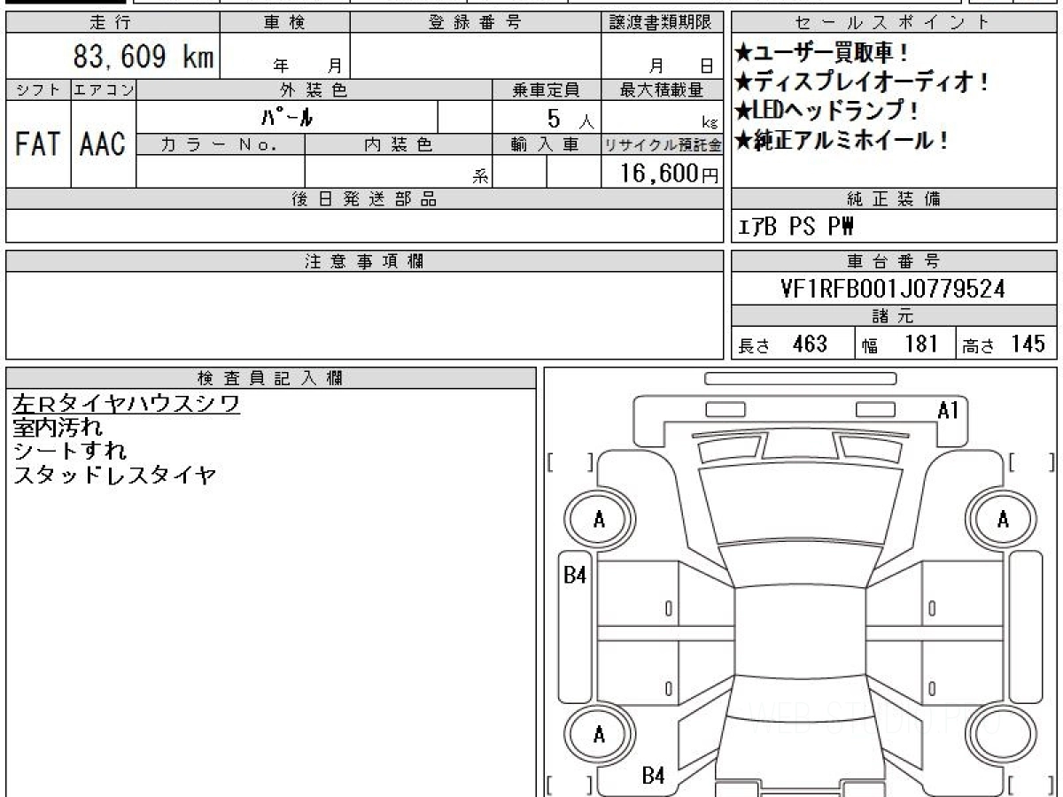Select the width value 幅 181

(900, 344)
